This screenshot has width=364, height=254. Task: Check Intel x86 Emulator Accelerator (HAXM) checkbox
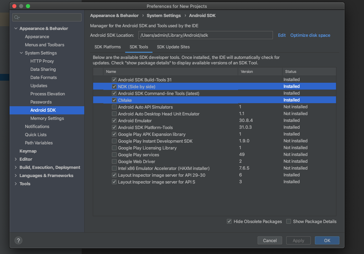coord(114,168)
